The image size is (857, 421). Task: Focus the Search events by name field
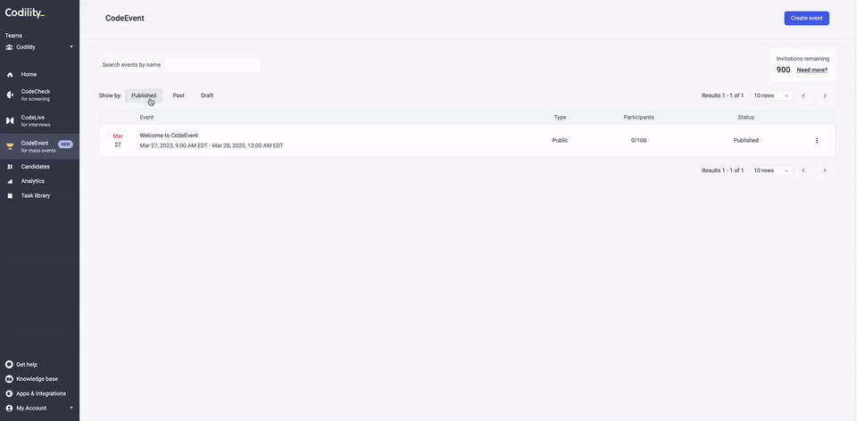click(179, 64)
